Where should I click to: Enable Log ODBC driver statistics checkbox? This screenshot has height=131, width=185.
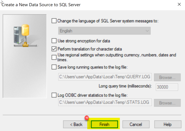(54, 95)
